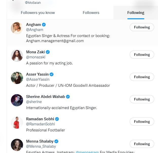Open the @Menna_Shalaby handle link
Screen dimensions: 158x153
pos(41,146)
